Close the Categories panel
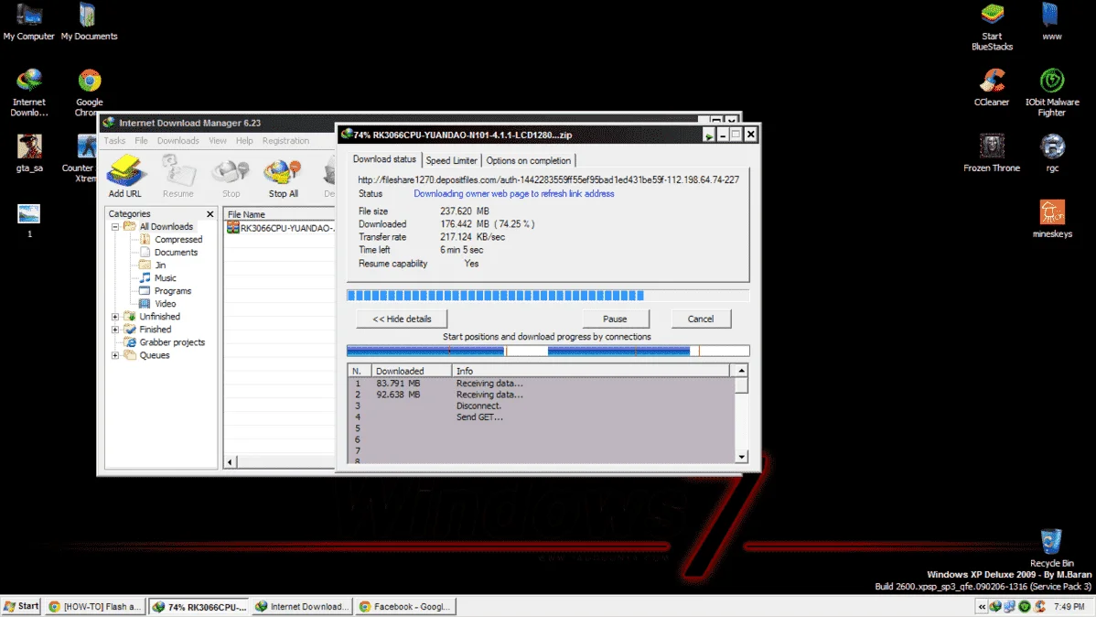 [x=210, y=213]
